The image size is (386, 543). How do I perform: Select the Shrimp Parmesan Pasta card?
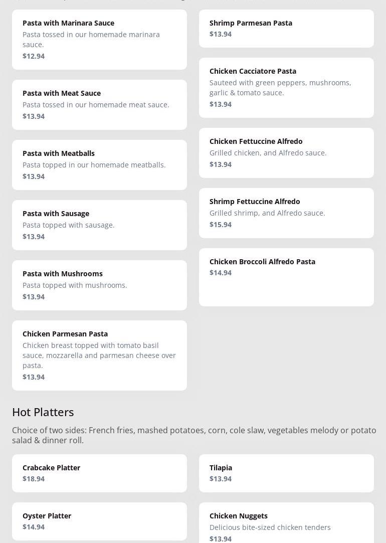coord(286,28)
